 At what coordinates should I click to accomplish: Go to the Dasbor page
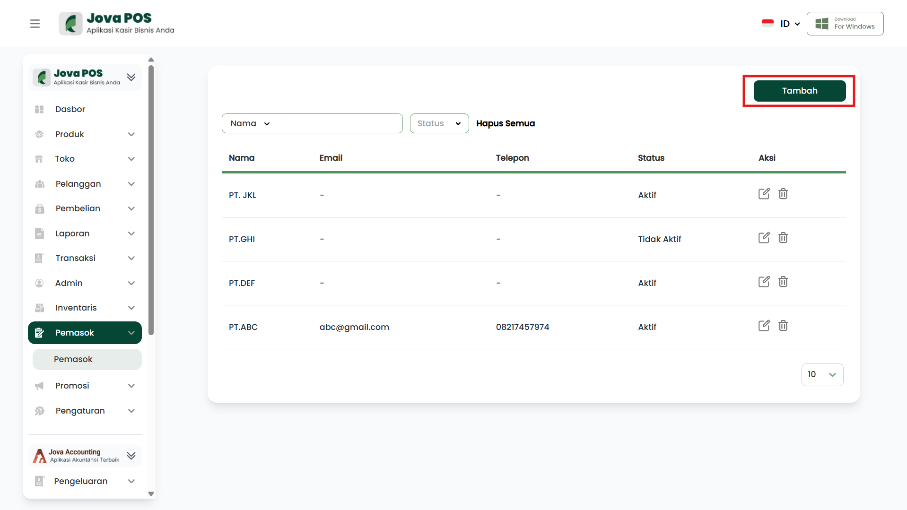coord(70,109)
